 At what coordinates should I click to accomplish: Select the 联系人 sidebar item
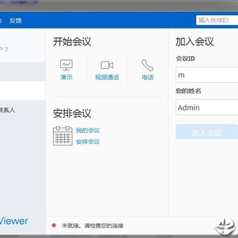pyautogui.click(x=7, y=110)
